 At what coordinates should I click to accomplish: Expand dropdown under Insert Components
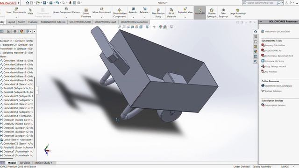tap(16, 17)
